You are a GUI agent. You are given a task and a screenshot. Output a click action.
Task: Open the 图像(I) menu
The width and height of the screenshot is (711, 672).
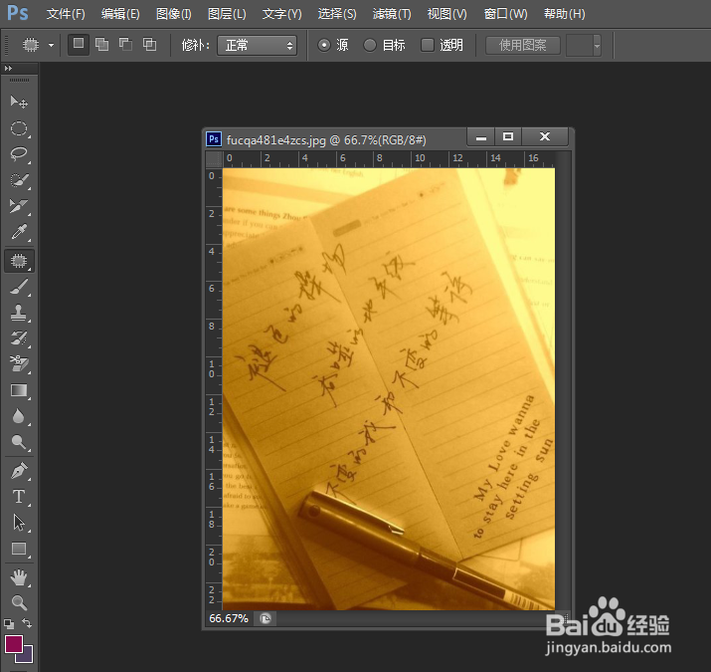coord(174,14)
